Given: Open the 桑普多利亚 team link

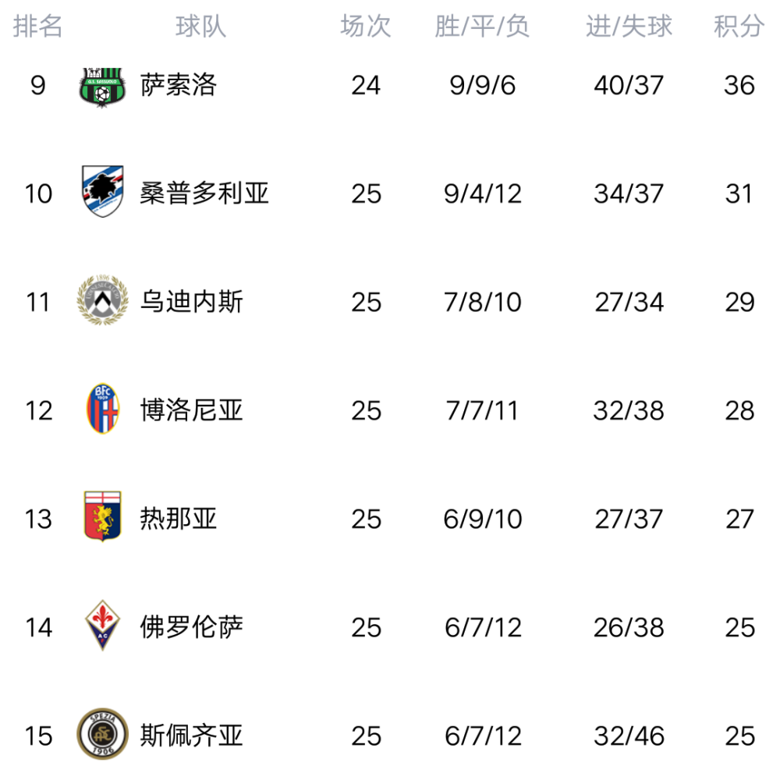Looking at the screenshot, I should pos(204,193).
